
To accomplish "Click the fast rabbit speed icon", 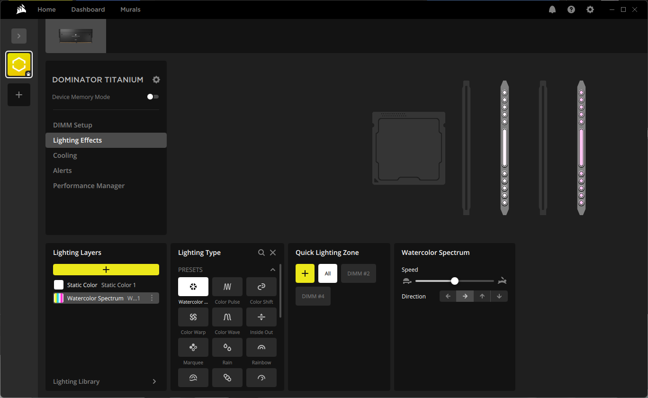I will (503, 281).
